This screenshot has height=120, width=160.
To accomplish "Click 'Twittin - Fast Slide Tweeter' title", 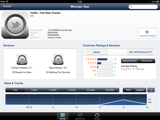I will pos(45,13).
